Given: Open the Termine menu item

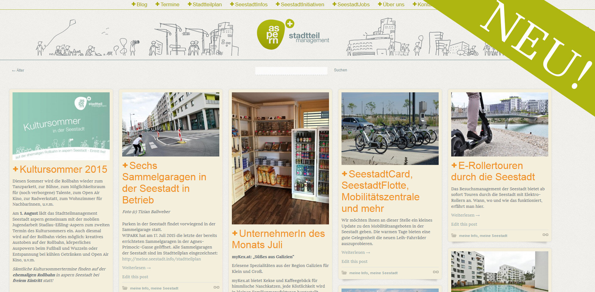Looking at the screenshot, I should point(167,4).
